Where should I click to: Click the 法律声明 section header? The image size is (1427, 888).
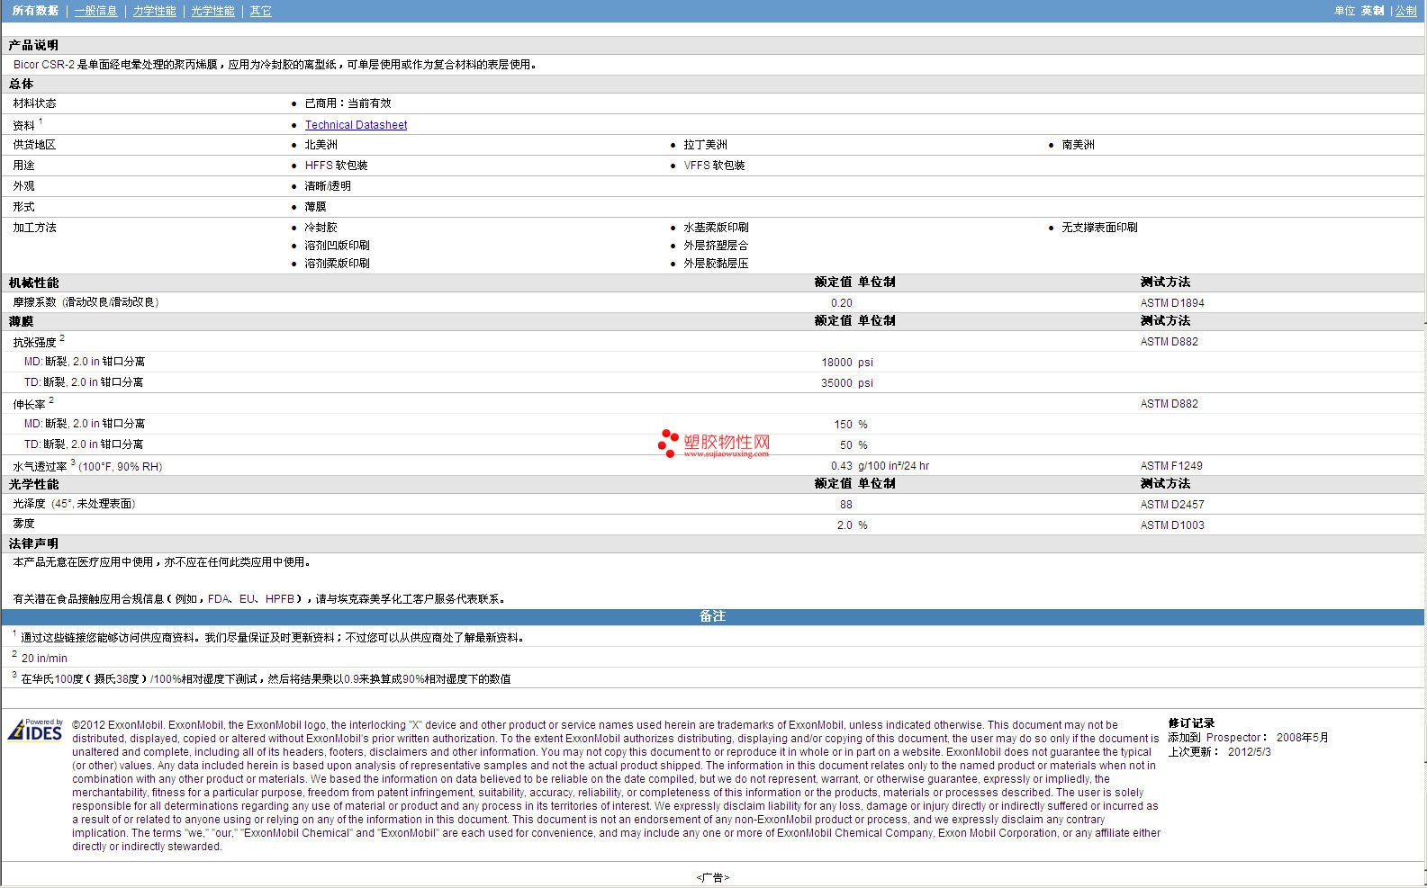tap(33, 543)
